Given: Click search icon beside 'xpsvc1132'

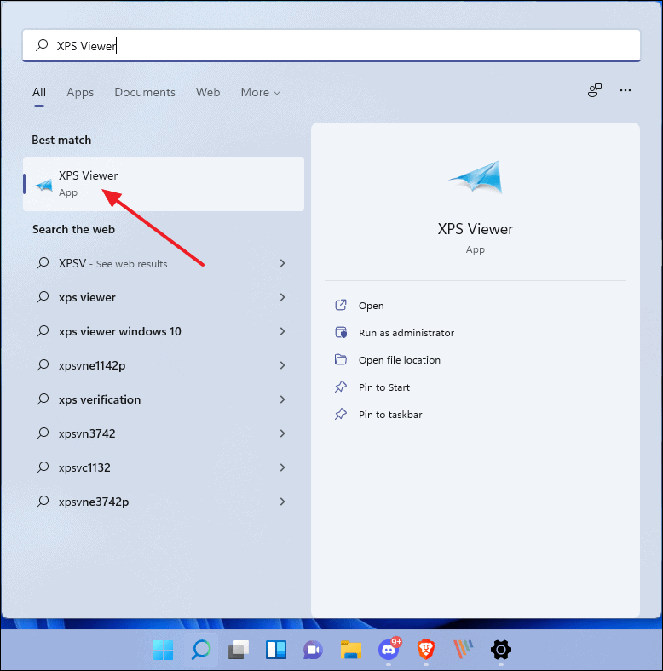Looking at the screenshot, I should [43, 467].
